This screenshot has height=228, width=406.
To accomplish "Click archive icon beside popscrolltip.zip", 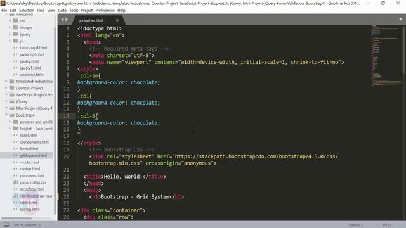I will point(15,182).
